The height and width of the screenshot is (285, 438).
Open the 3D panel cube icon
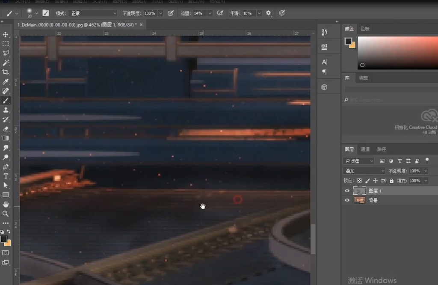coord(324,87)
